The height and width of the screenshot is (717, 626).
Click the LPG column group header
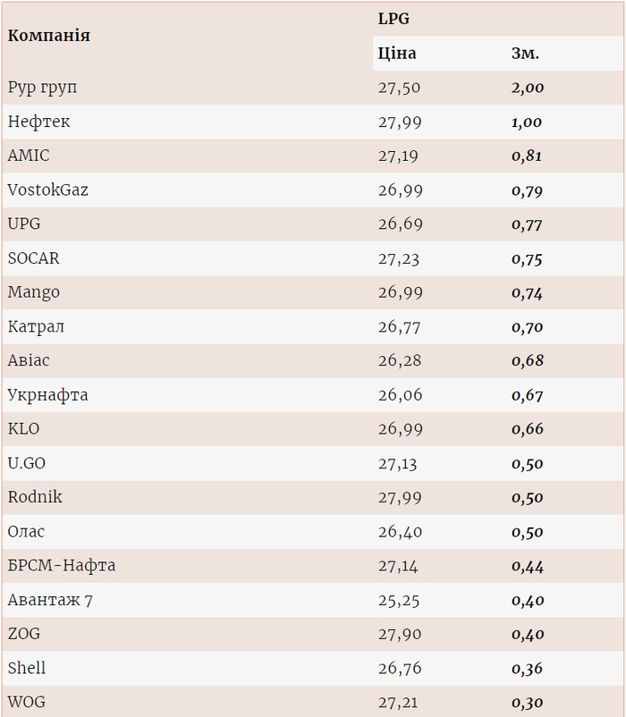click(x=393, y=19)
